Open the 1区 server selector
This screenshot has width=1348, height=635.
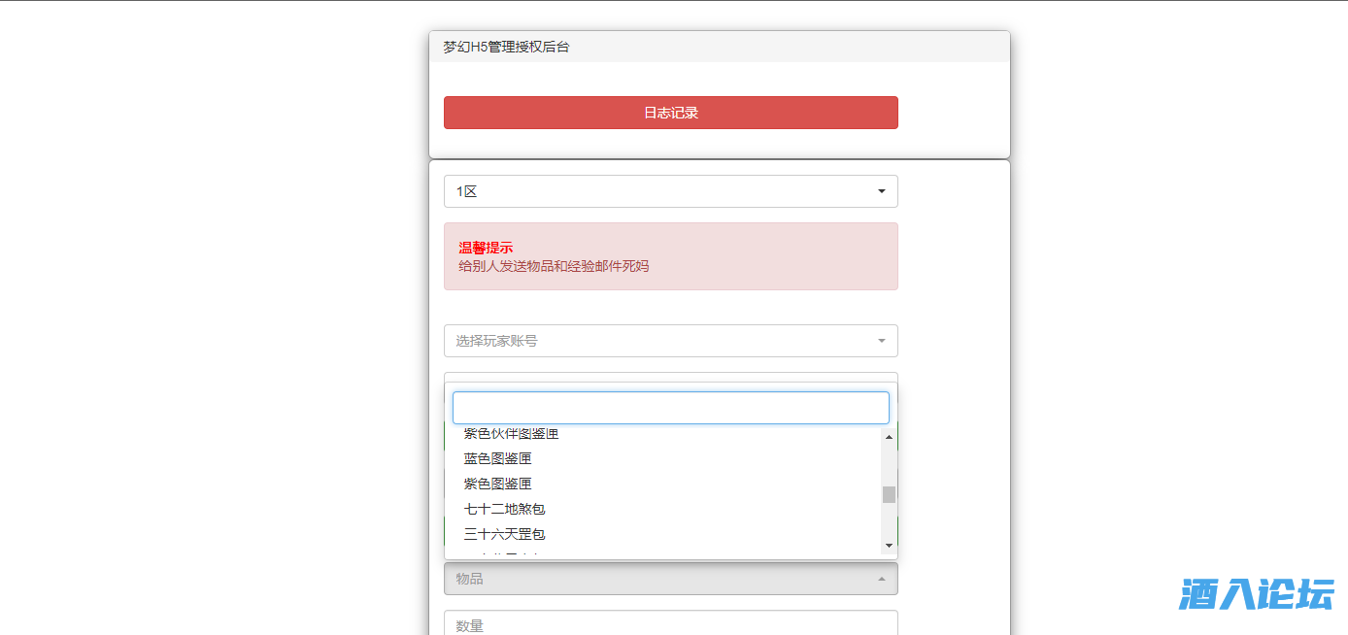[x=660, y=191]
